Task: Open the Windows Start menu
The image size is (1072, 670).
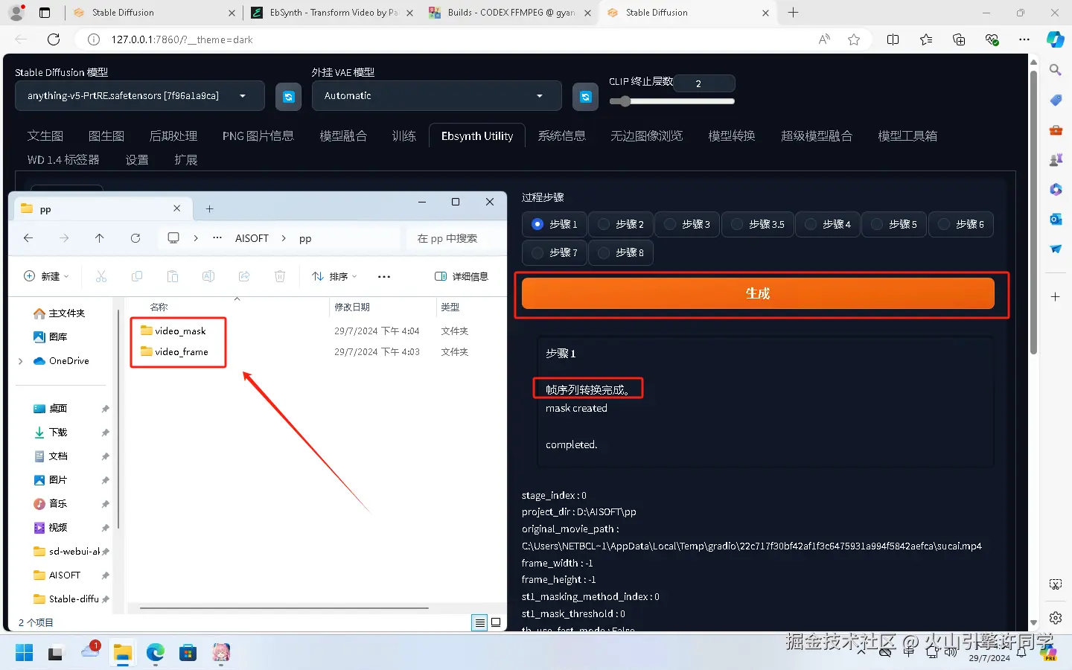Action: [x=24, y=653]
